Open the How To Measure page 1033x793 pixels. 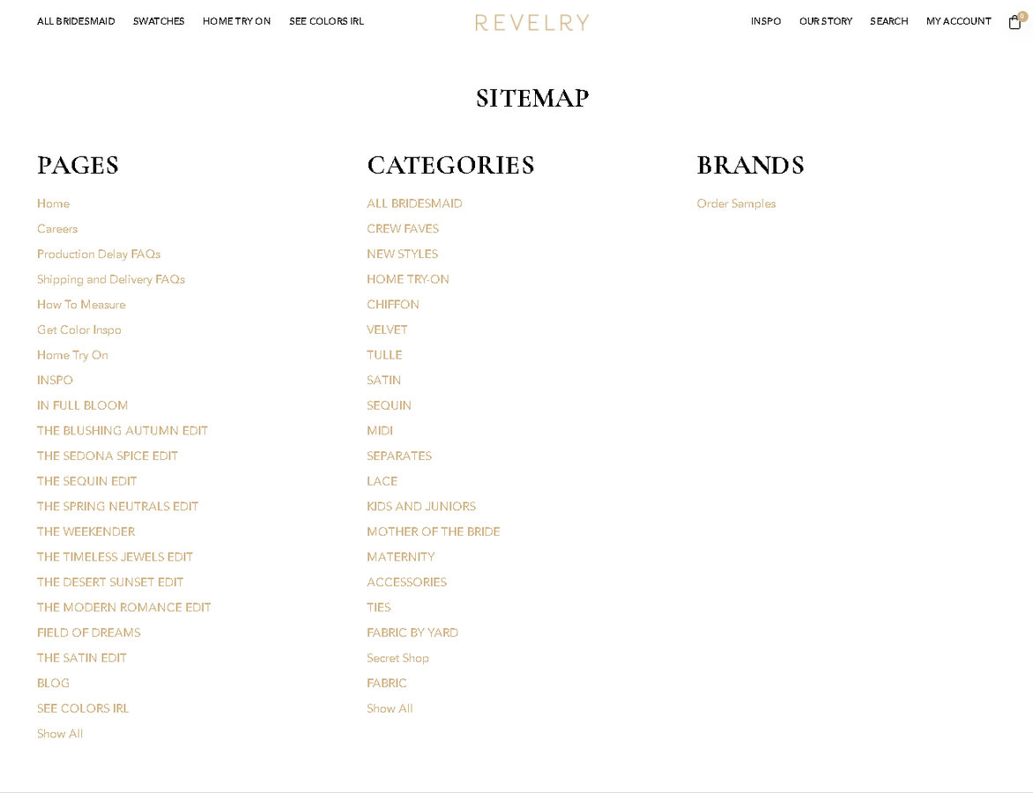pyautogui.click(x=81, y=305)
